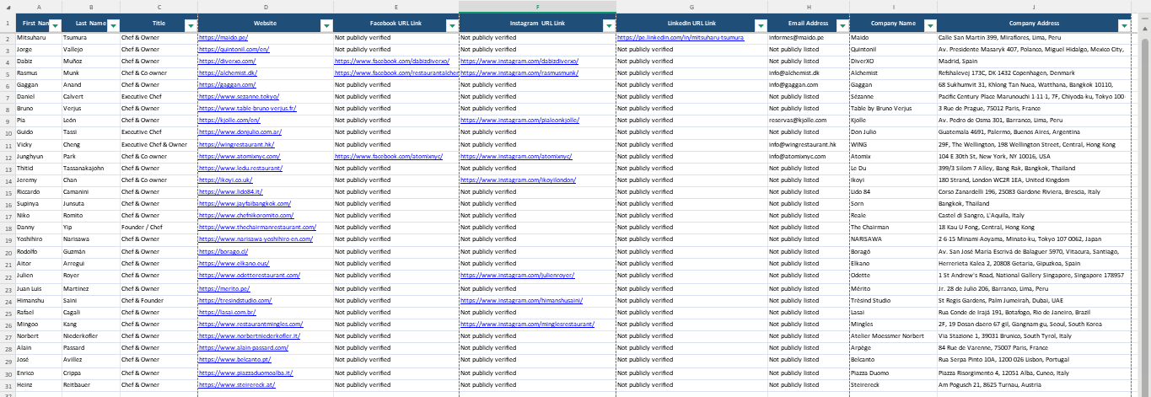Select column D header
The height and width of the screenshot is (397, 1151).
click(266, 6)
